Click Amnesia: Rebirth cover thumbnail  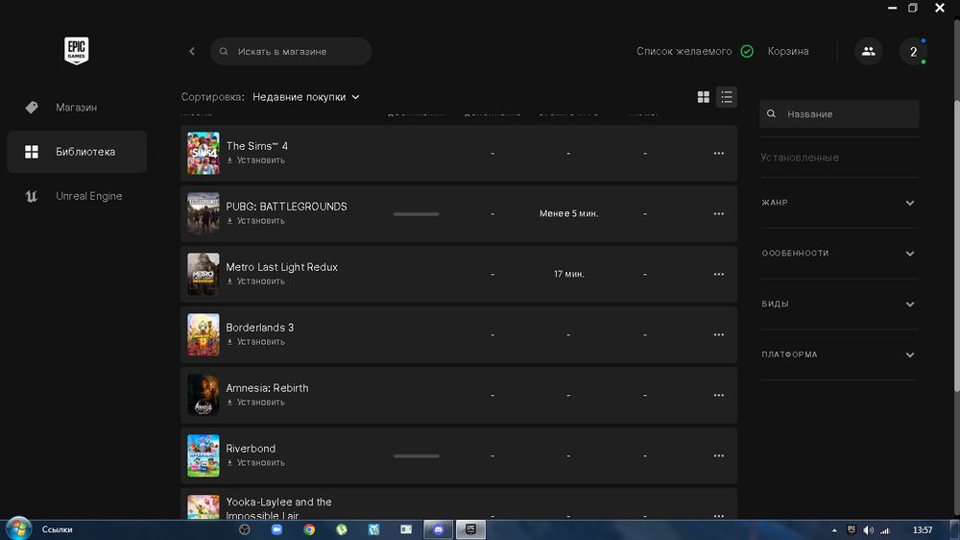[x=204, y=395]
